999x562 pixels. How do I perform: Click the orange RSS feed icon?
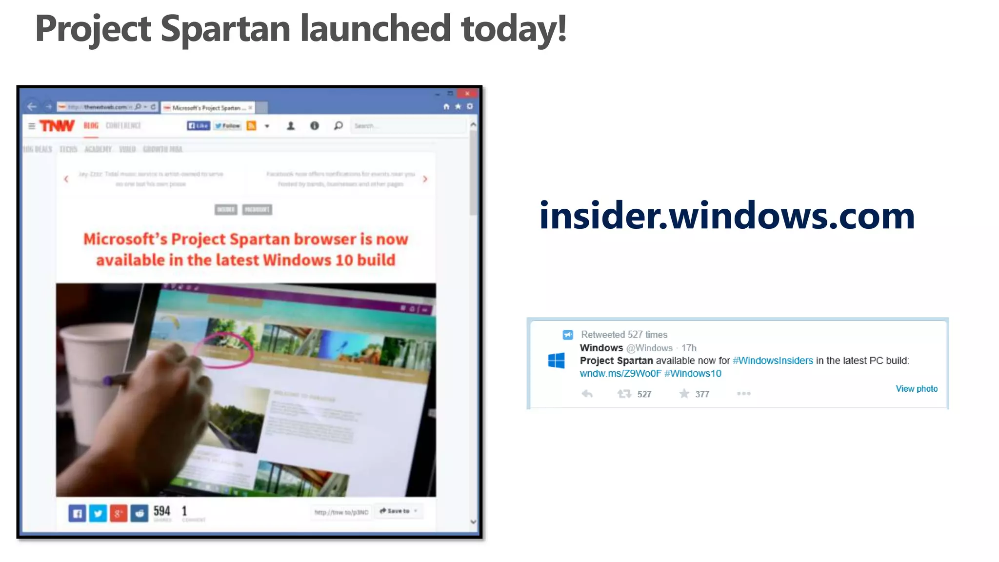251,126
